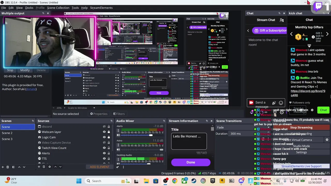Viewport: 331px width, 186px height.
Task: Show hidden system tray icons chevron
Action: [x=271, y=181]
